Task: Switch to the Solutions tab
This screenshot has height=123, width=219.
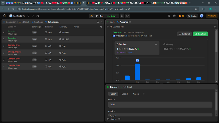Action: click(x=37, y=22)
